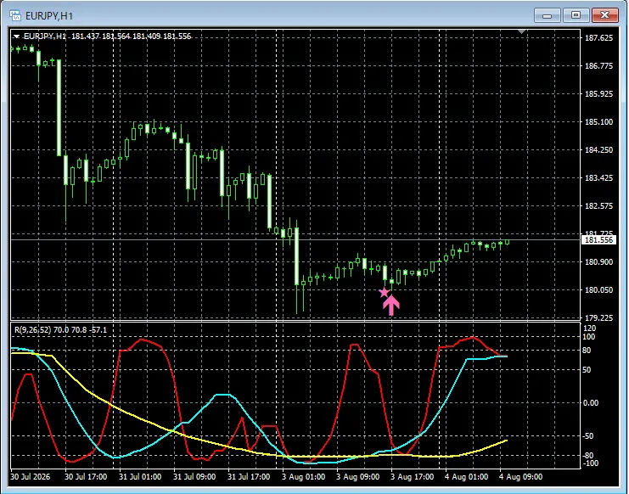Click the price scale value 183.425
The width and height of the screenshot is (629, 494).
pyautogui.click(x=599, y=177)
